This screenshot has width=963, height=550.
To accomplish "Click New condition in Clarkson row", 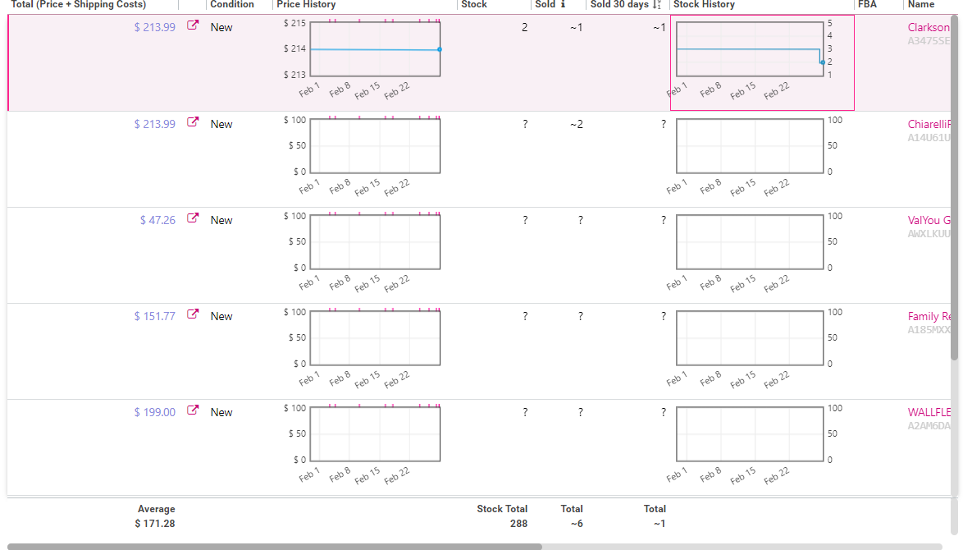I will click(x=221, y=28).
